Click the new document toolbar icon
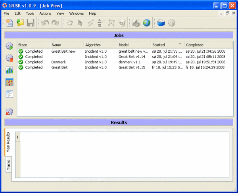Screen dimensions: 238x193 (x=10, y=23)
